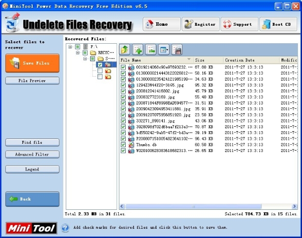Collapse the S- folder tree node
The image size is (302, 238).
tap(85, 59)
